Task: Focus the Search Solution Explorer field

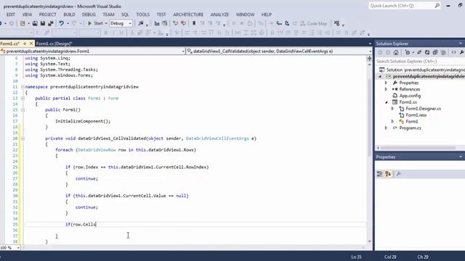Action: click(420, 61)
